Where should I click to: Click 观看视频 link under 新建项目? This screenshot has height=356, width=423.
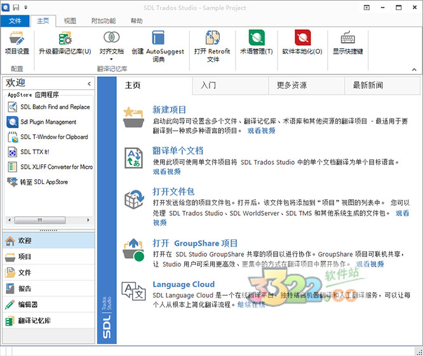pos(262,131)
